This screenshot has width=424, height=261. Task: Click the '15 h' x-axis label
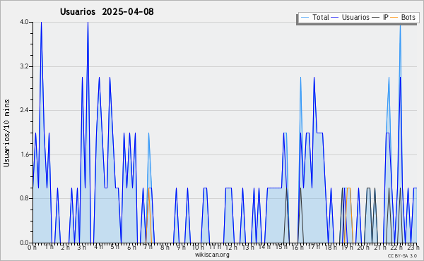pos(281,248)
